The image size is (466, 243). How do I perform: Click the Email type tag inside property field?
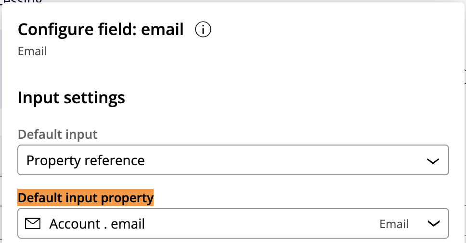(x=394, y=224)
